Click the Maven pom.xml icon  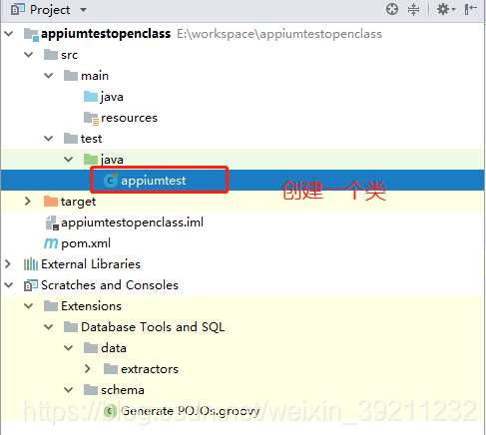click(x=51, y=243)
